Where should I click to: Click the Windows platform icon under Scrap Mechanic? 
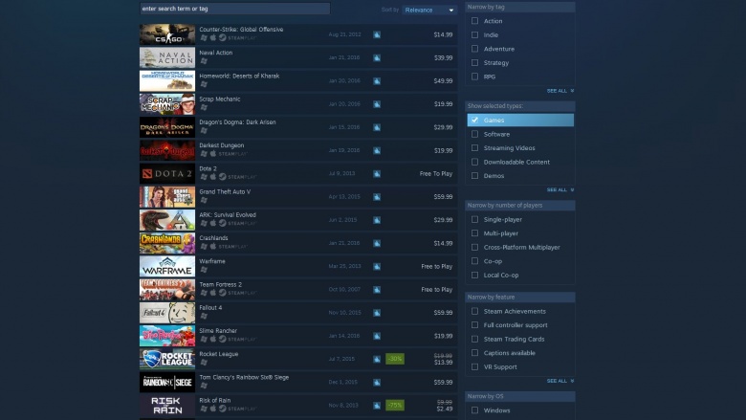coord(204,107)
